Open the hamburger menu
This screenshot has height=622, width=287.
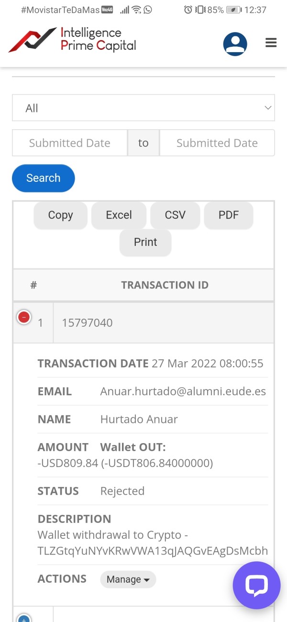point(271,43)
